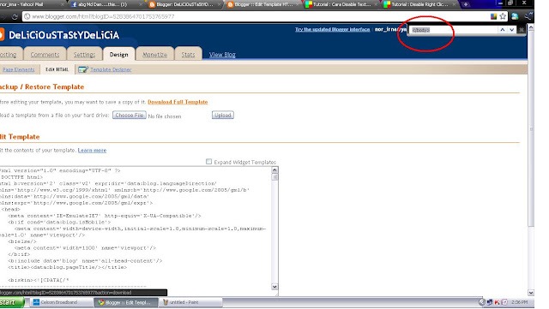Open the Monetize tab

154,55
